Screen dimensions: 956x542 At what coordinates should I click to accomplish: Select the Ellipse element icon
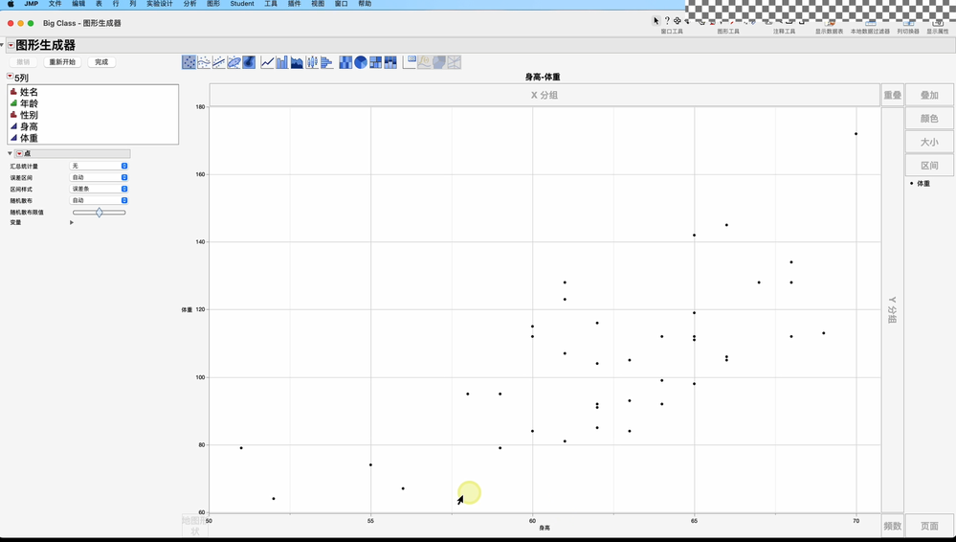click(234, 62)
